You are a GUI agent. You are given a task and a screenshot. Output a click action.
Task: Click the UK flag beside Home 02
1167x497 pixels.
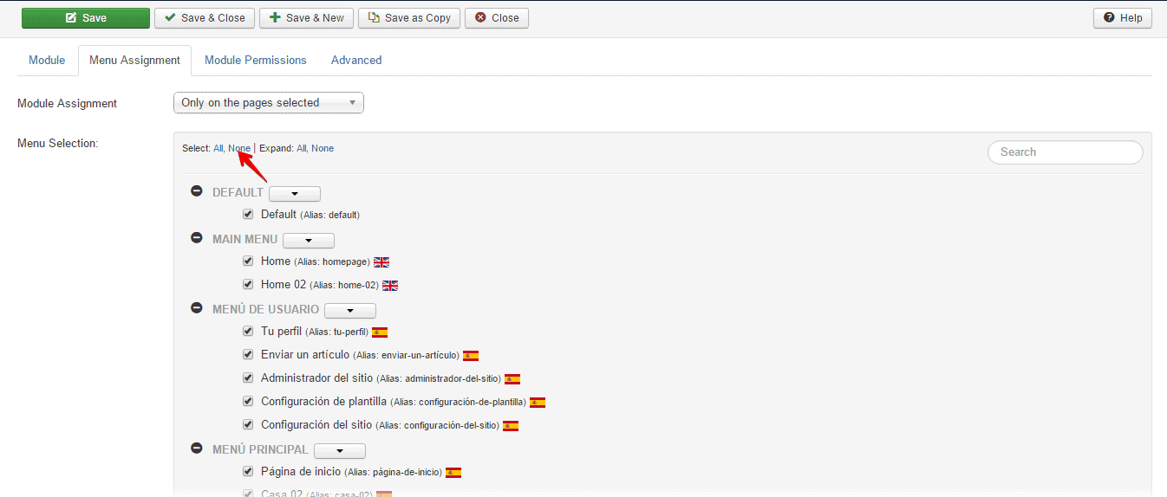[x=390, y=285]
